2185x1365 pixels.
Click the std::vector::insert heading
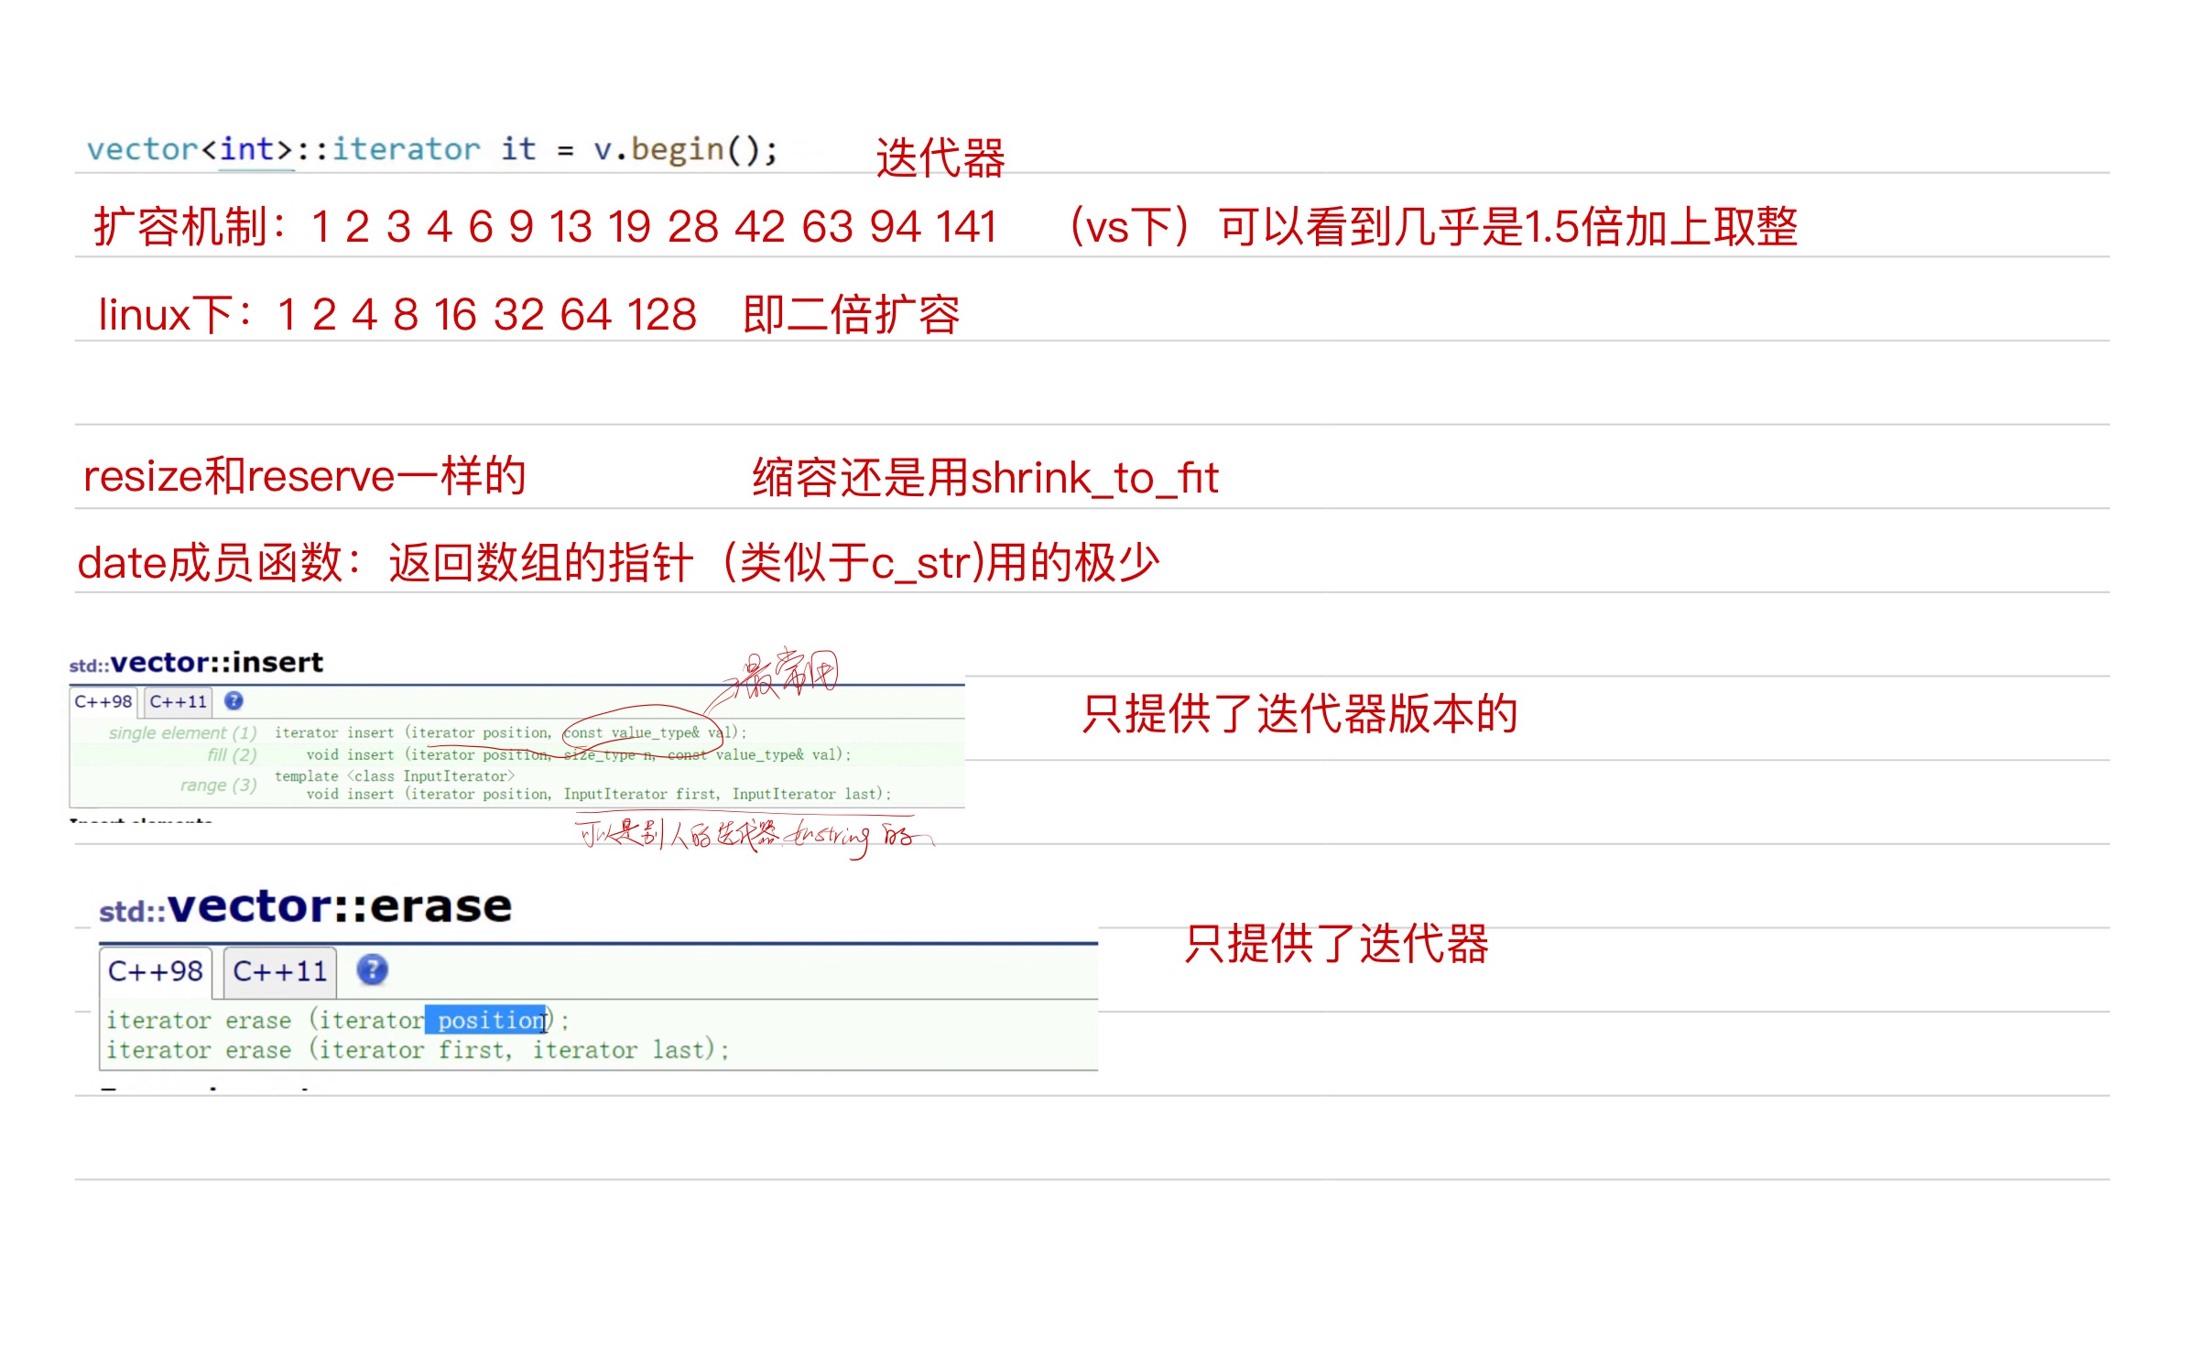195,661
